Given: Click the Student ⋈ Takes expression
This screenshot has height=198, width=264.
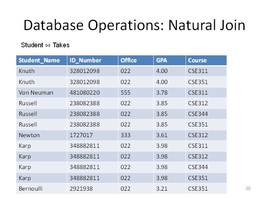Looking at the screenshot, I should (45, 45).
